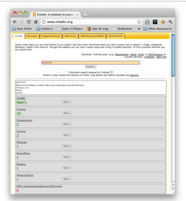The width and height of the screenshot is (186, 201).
Task: Open the ChEMBL resource link
Action: click(x=21, y=98)
